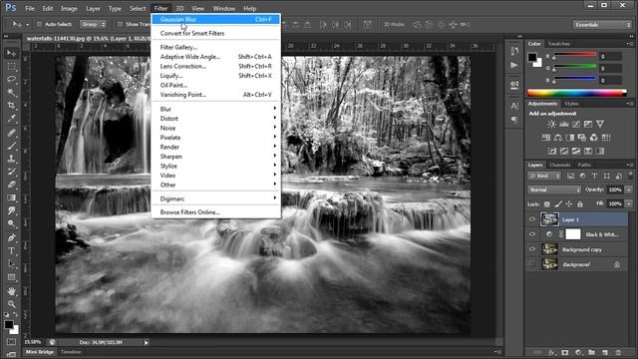Image resolution: width=638 pixels, height=359 pixels.
Task: Click the Create new group folder icon
Action: (x=591, y=352)
